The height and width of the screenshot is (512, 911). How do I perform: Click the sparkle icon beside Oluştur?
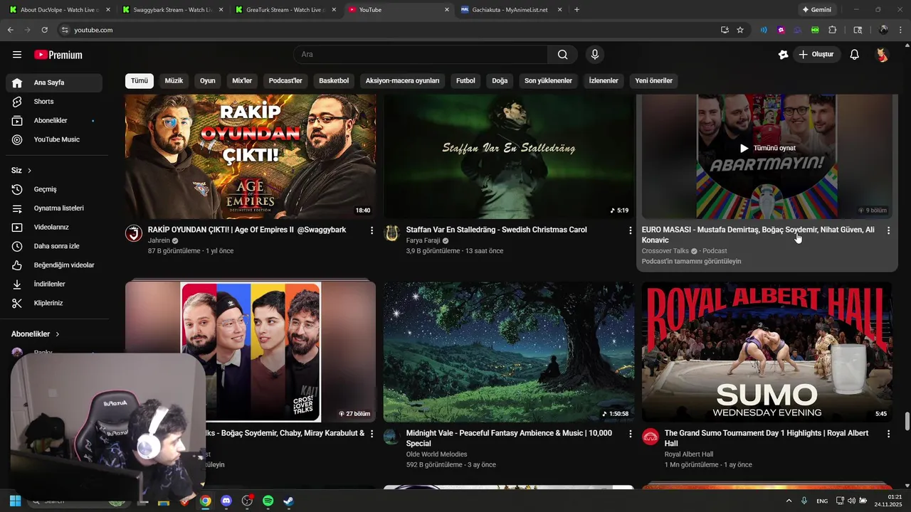pos(783,55)
